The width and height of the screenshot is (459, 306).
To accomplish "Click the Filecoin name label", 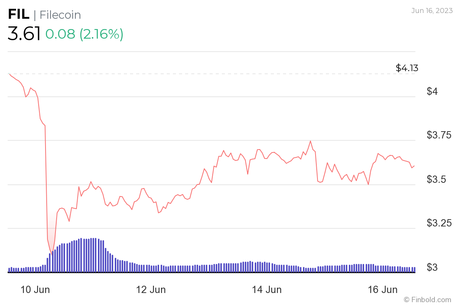I will 60,15.
